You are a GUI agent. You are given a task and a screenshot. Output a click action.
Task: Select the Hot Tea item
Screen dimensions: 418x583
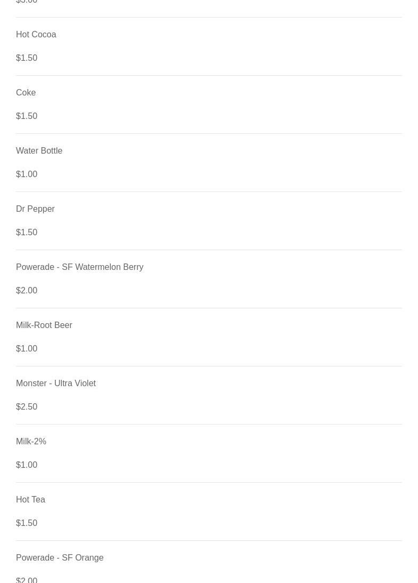tap(30, 500)
